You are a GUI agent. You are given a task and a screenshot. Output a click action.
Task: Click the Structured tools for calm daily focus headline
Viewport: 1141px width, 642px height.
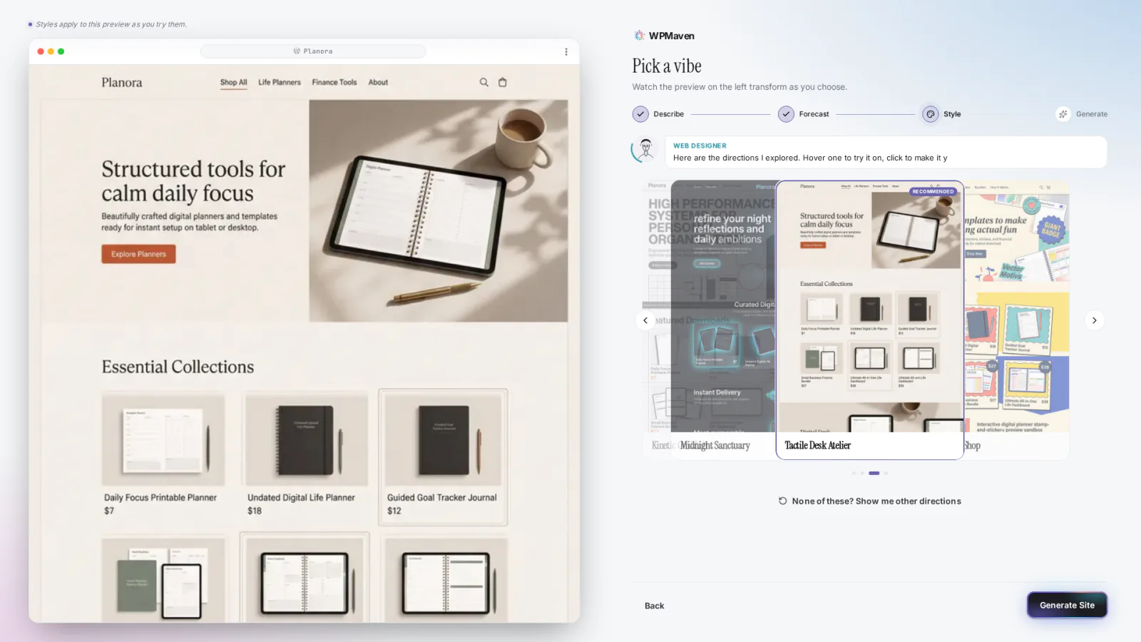coord(193,181)
